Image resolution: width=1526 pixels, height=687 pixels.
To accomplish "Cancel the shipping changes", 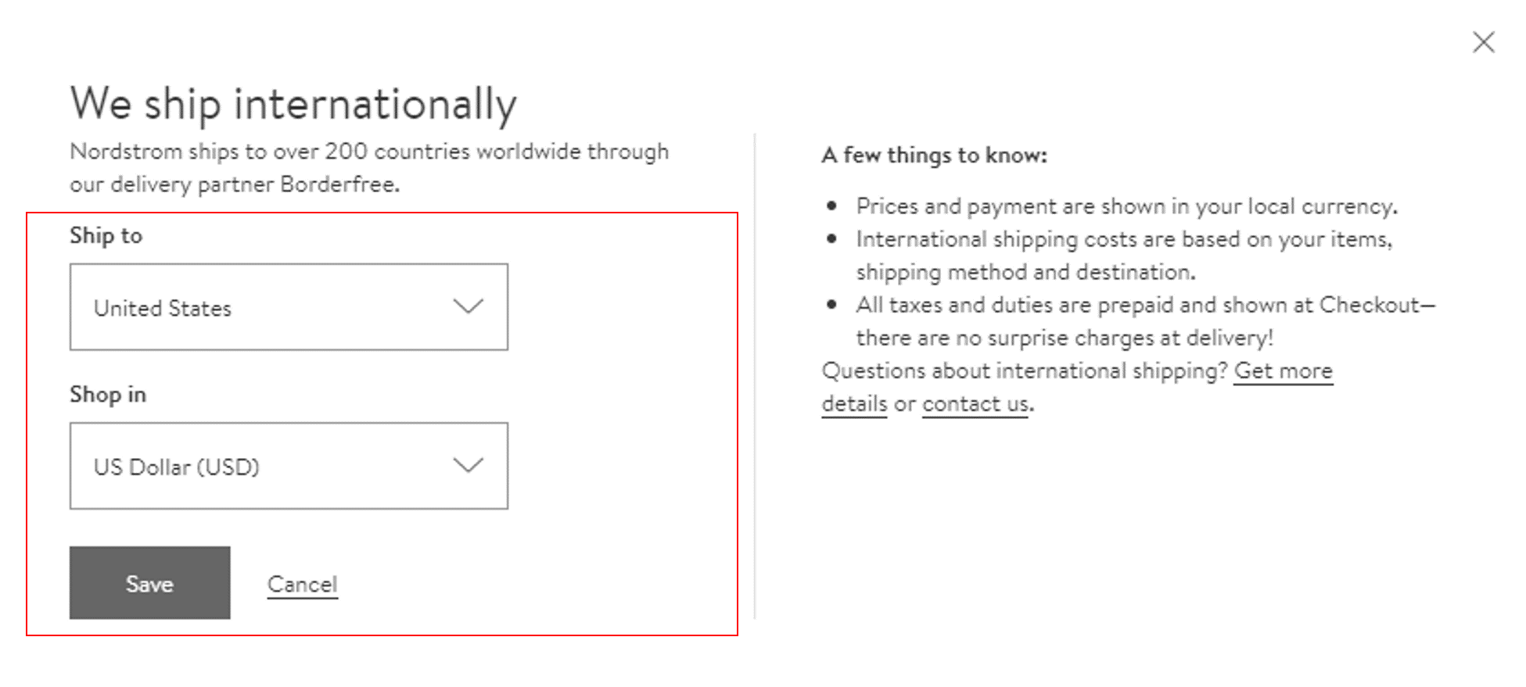I will 302,584.
